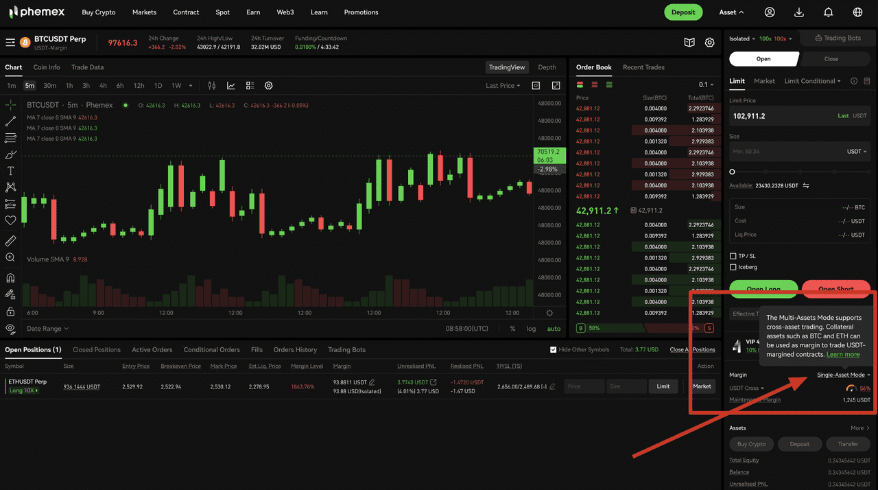
Task: Switch to Coin Info tab
Action: point(47,67)
